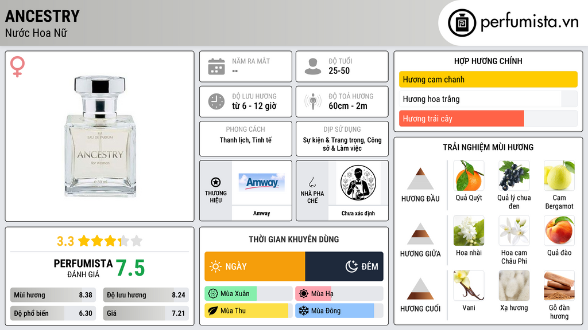This screenshot has height=330, width=588.
Task: Click the style text Thanh lịch, Tinh tế
Action: point(246,140)
